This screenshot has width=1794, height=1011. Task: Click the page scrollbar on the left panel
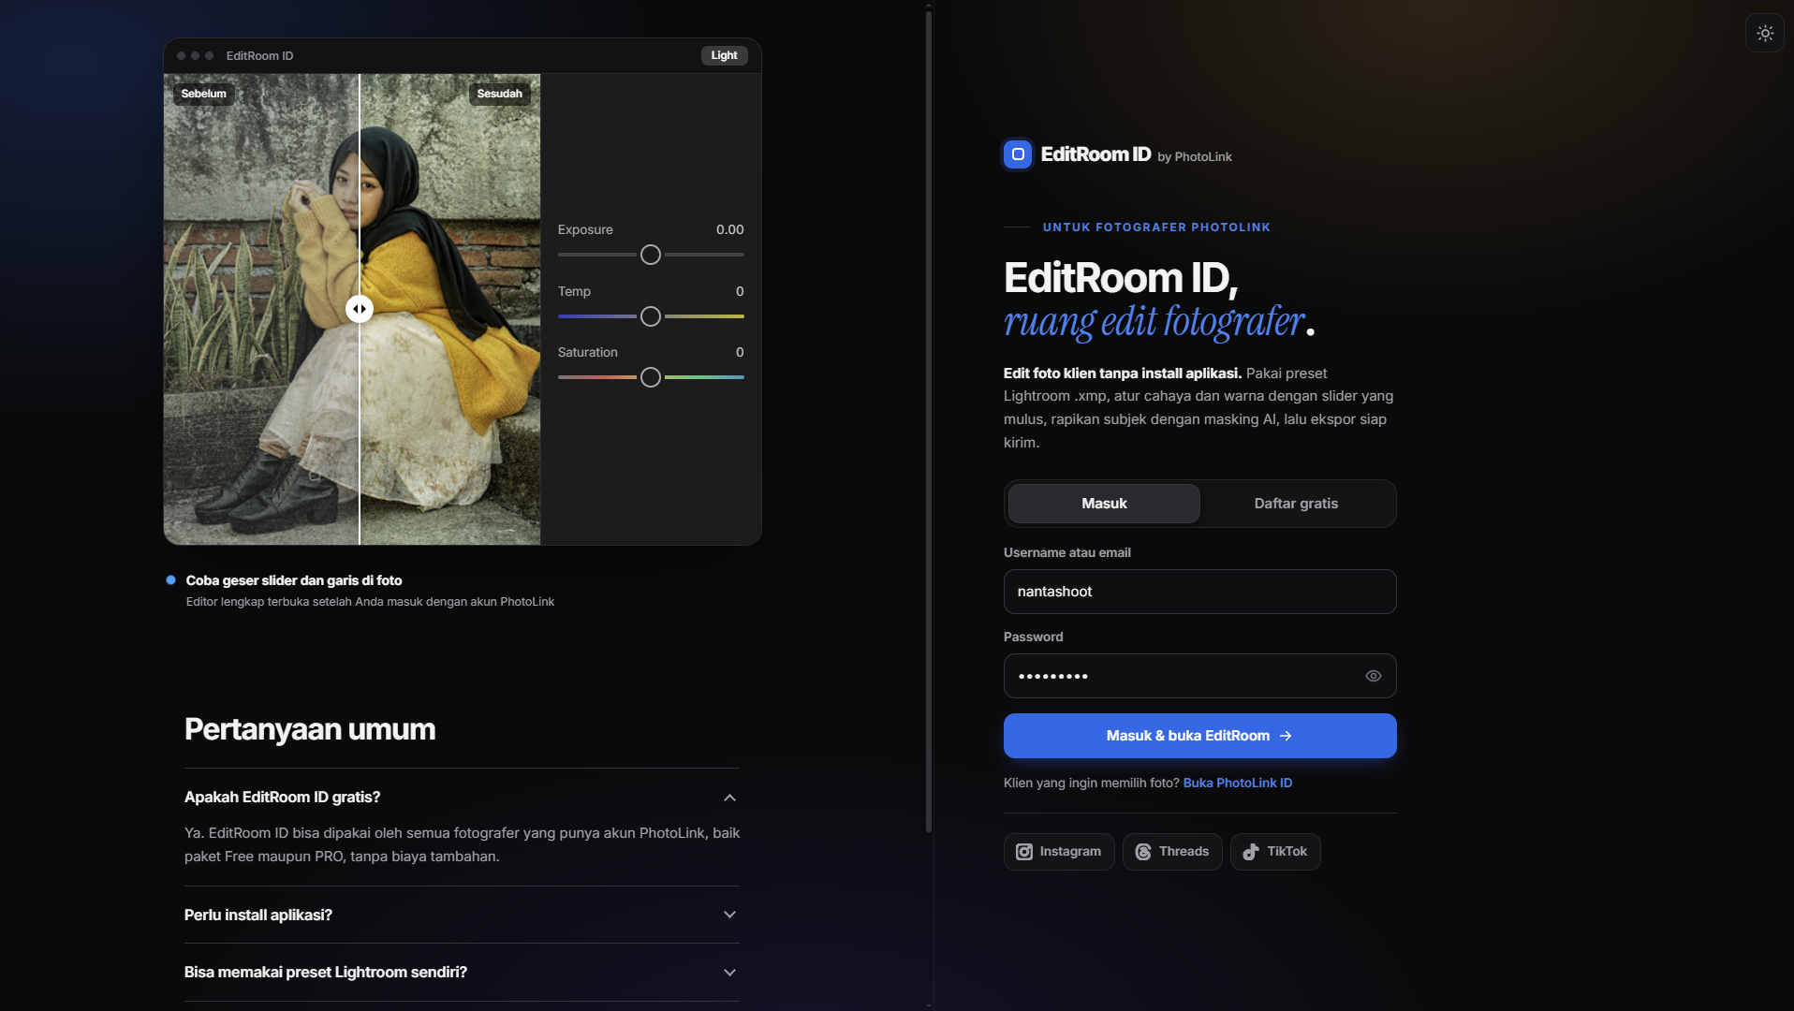pyautogui.click(x=929, y=421)
